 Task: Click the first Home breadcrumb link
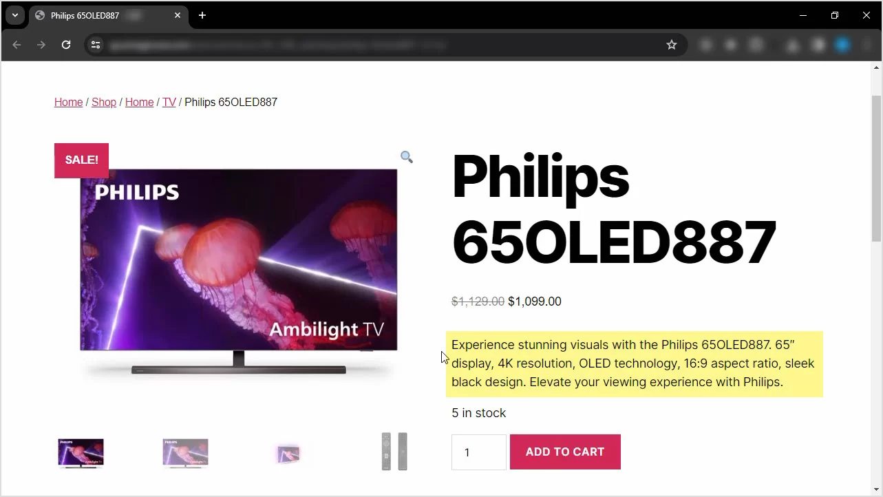tap(68, 102)
